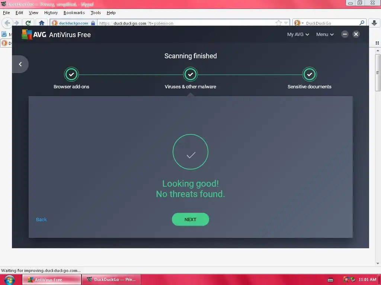Click the scrollbar down arrow
Image resolution: width=381 pixels, height=285 pixels.
[378, 263]
